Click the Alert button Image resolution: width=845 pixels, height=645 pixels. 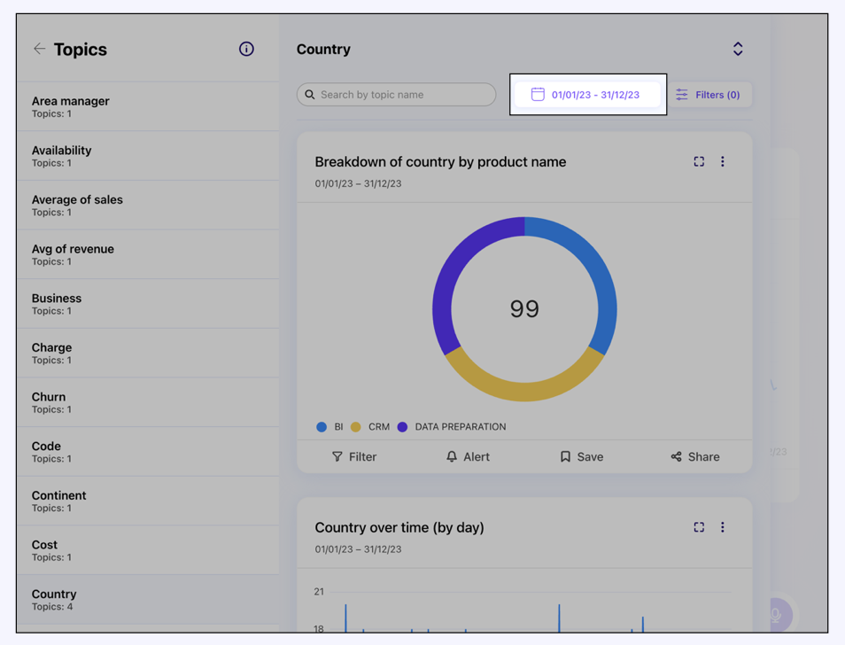point(468,457)
